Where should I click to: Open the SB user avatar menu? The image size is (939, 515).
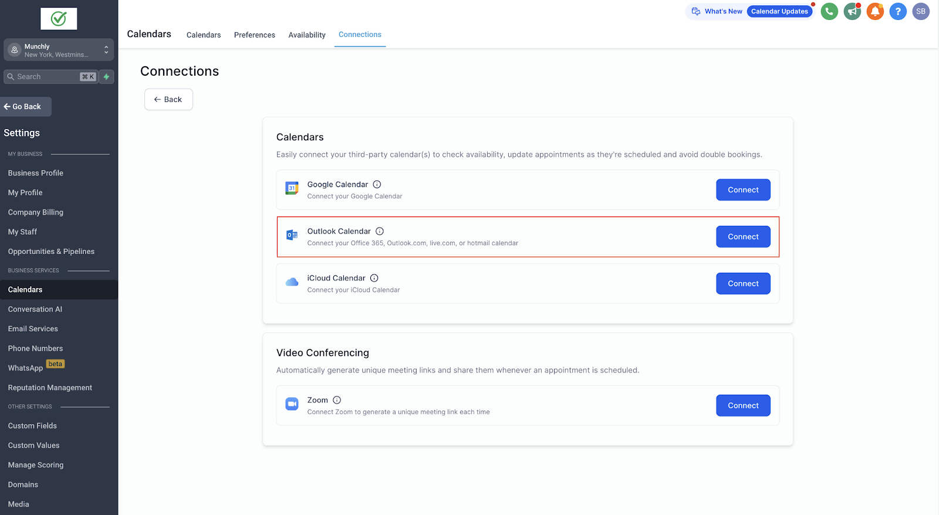click(921, 11)
